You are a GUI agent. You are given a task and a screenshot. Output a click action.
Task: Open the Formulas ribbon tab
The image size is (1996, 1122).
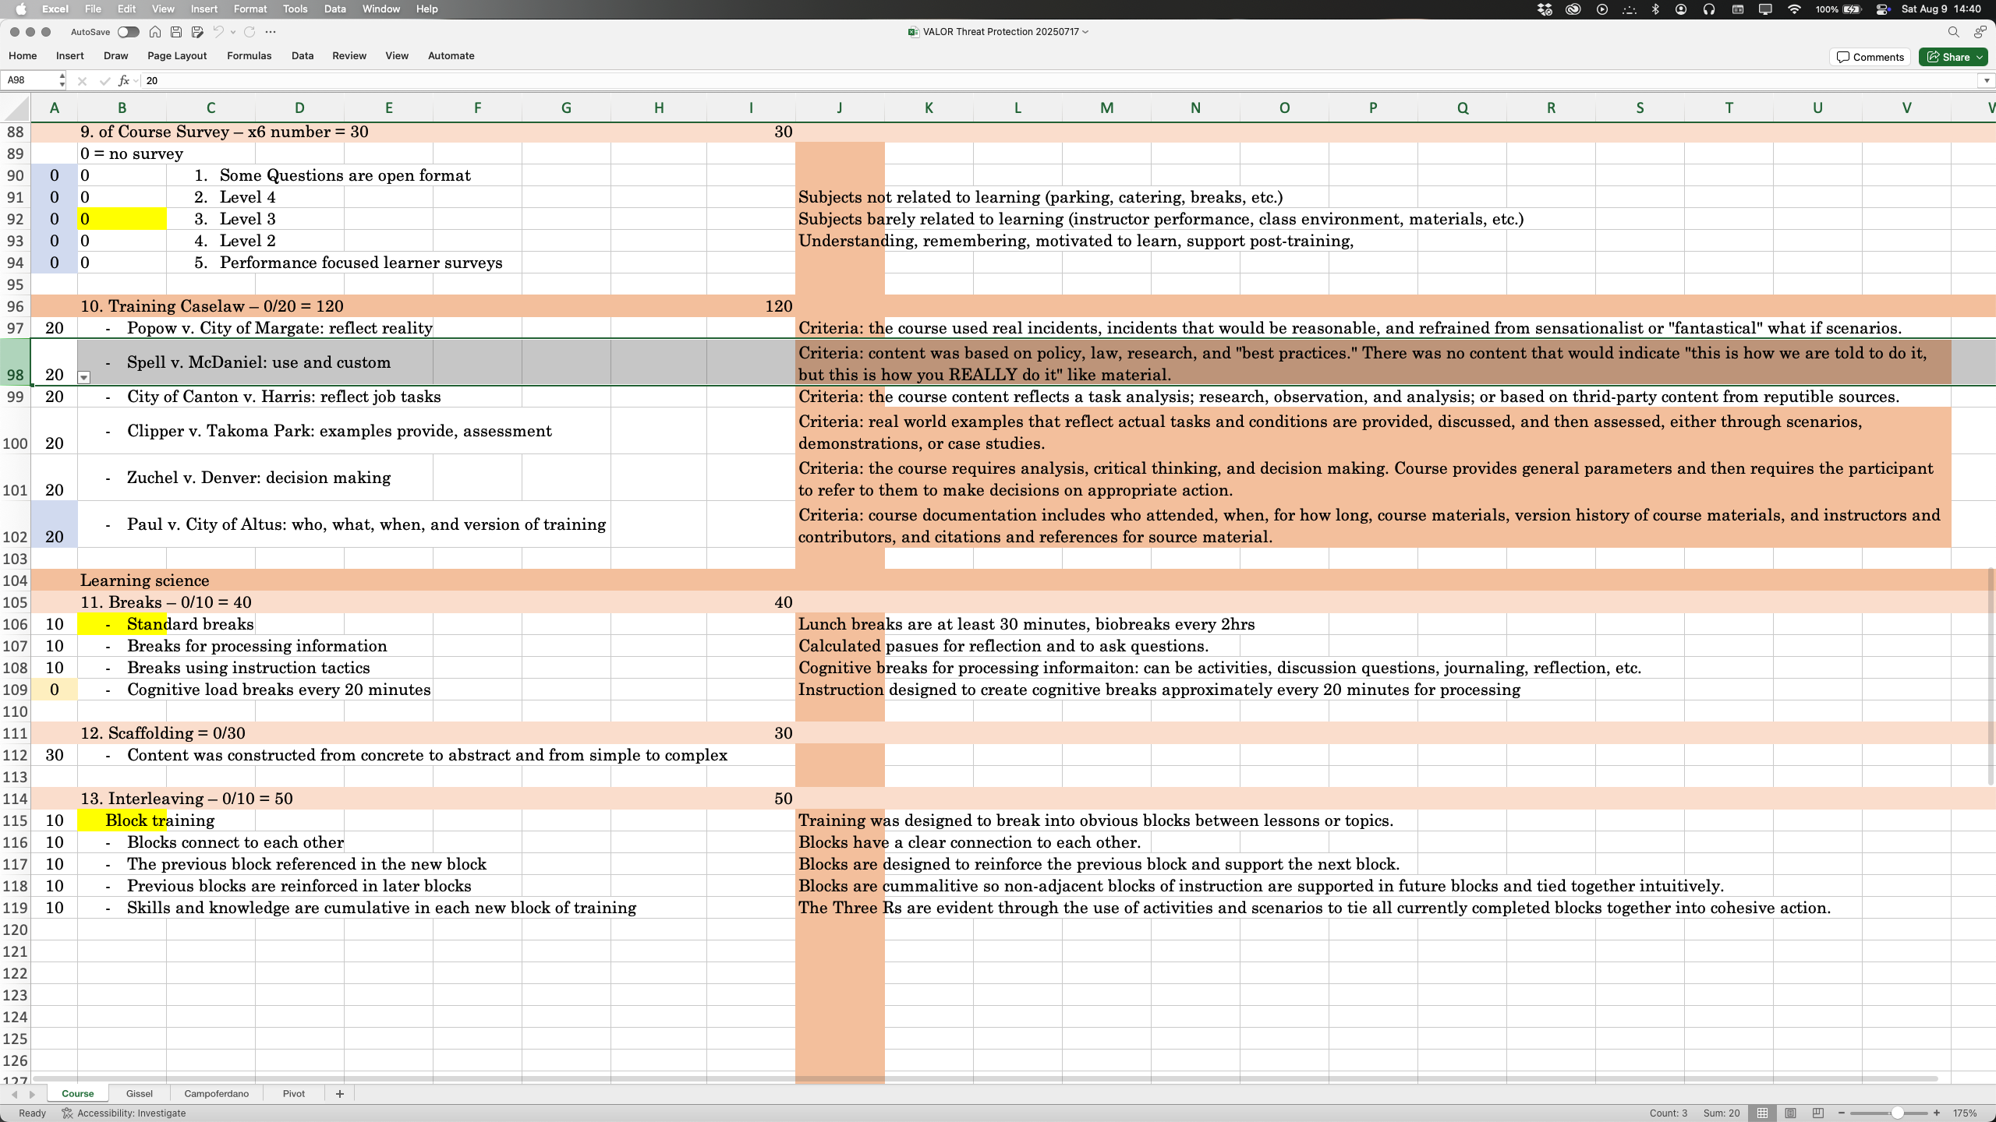tap(249, 56)
